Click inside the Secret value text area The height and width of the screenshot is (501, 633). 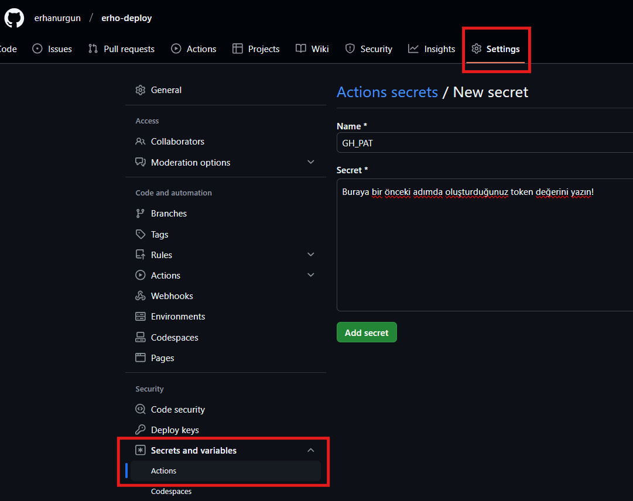484,245
